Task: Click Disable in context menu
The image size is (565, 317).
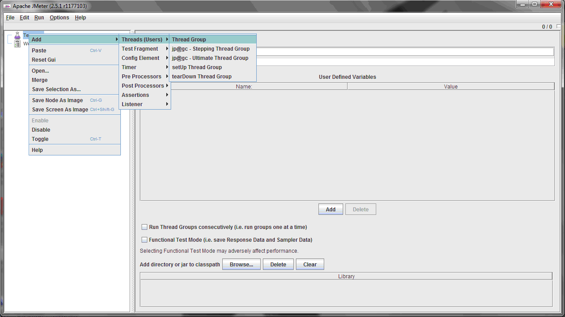Action: (75, 130)
